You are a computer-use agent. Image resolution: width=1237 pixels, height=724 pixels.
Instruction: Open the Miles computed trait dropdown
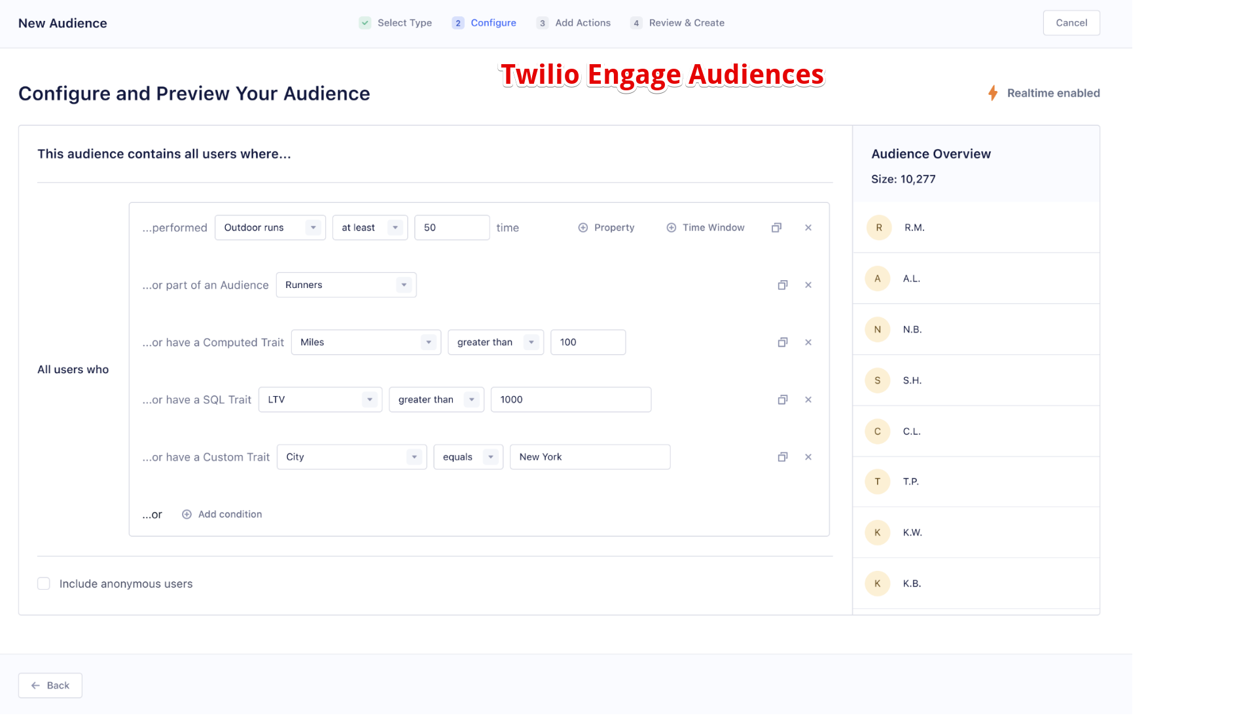point(367,342)
